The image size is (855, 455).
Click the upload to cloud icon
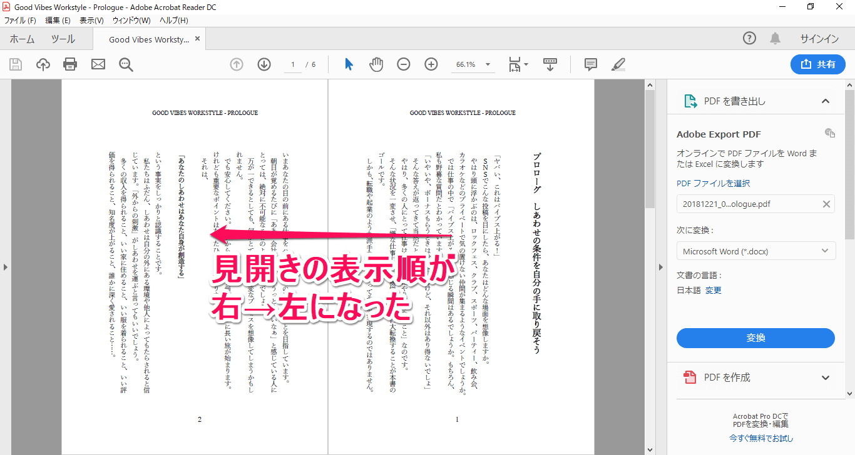tap(43, 64)
